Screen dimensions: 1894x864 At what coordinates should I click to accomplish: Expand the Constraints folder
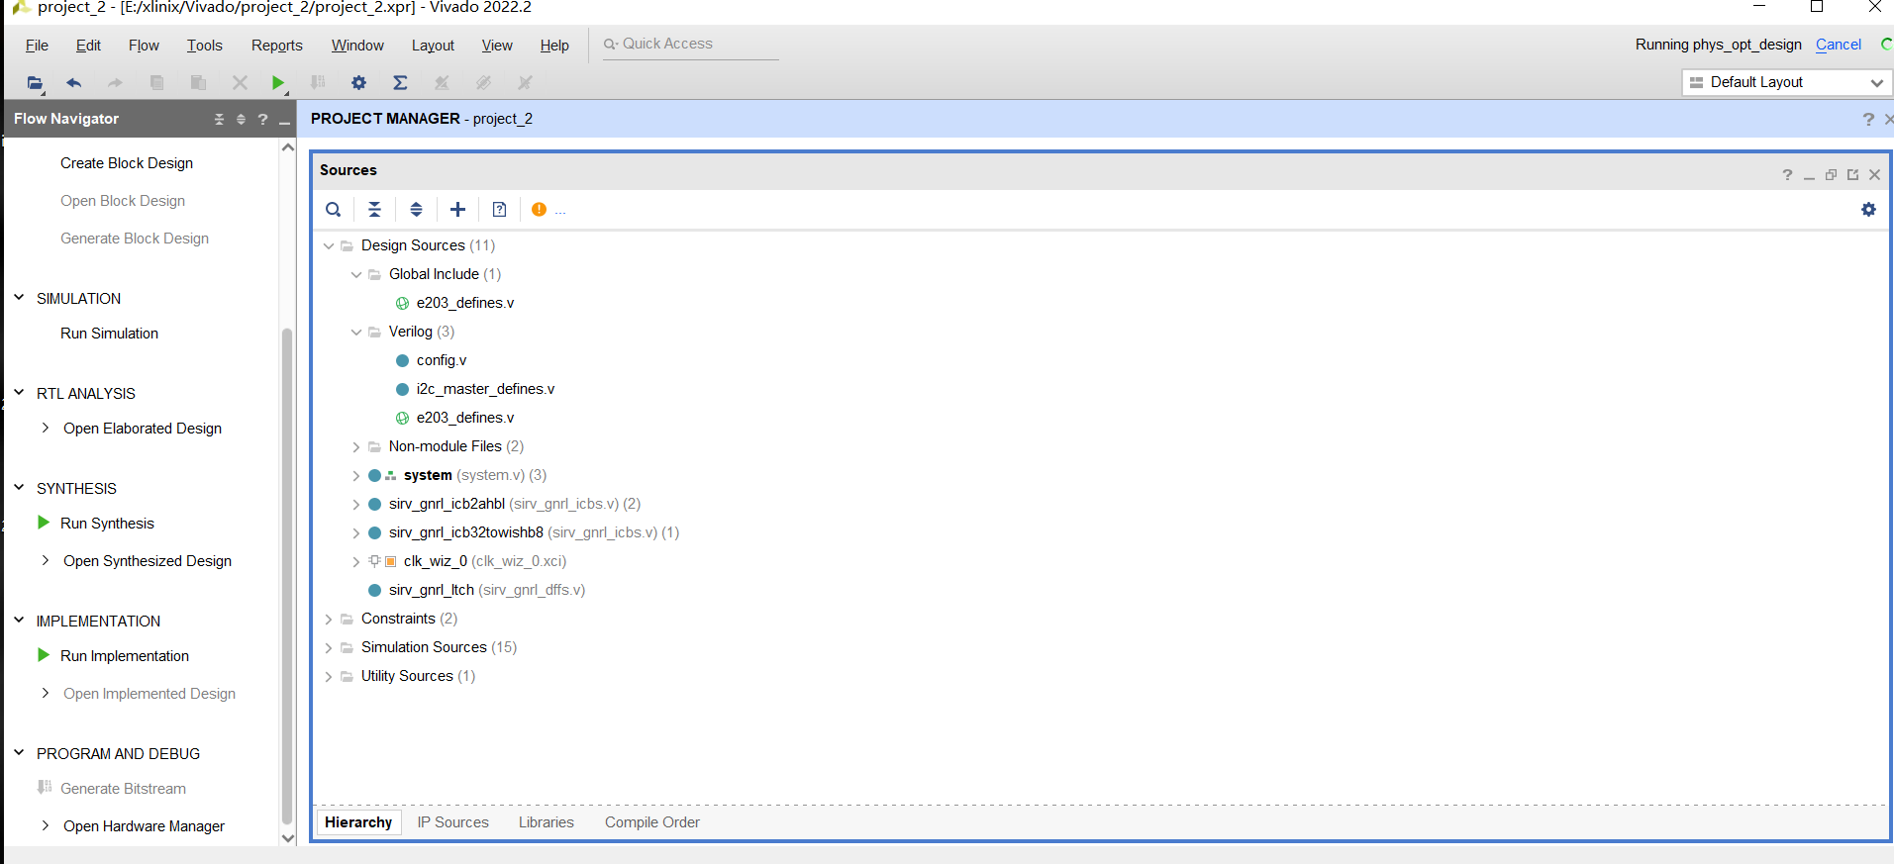pyautogui.click(x=329, y=620)
